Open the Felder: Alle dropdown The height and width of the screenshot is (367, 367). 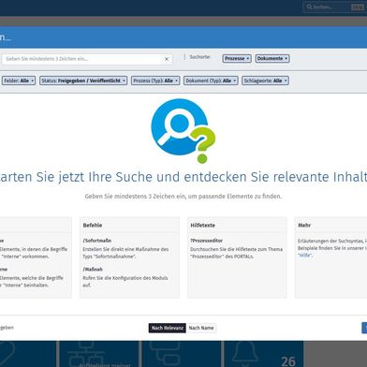point(19,81)
